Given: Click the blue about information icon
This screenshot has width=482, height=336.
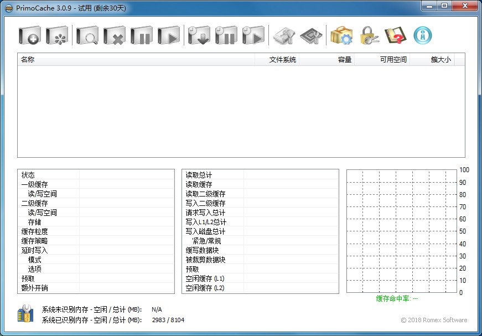Looking at the screenshot, I should (423, 36).
